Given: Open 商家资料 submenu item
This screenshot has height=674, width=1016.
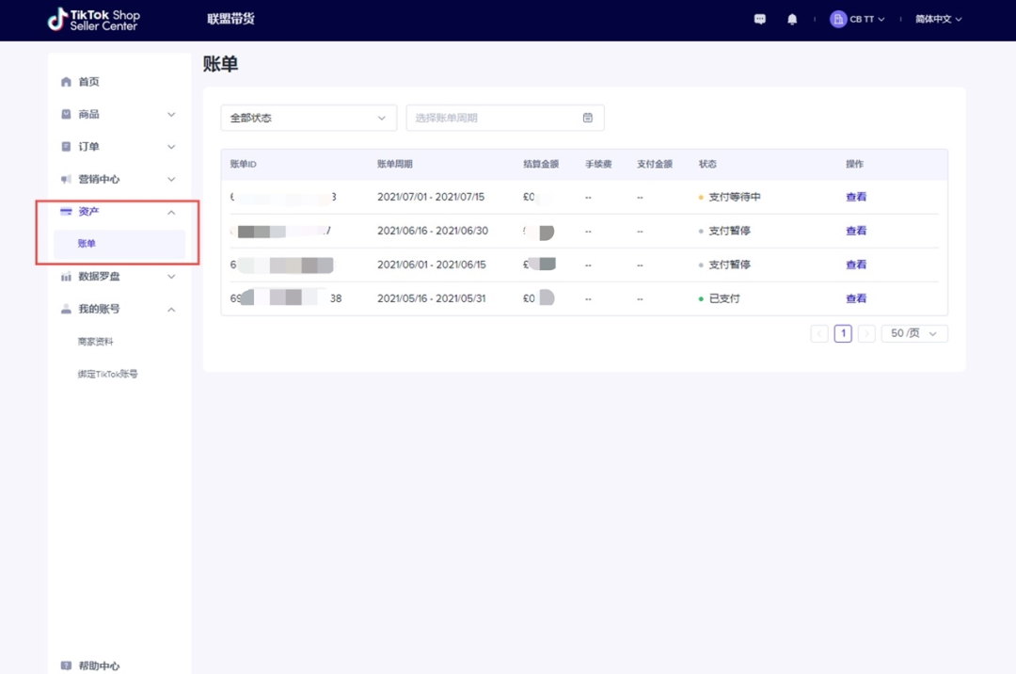Looking at the screenshot, I should coord(95,342).
